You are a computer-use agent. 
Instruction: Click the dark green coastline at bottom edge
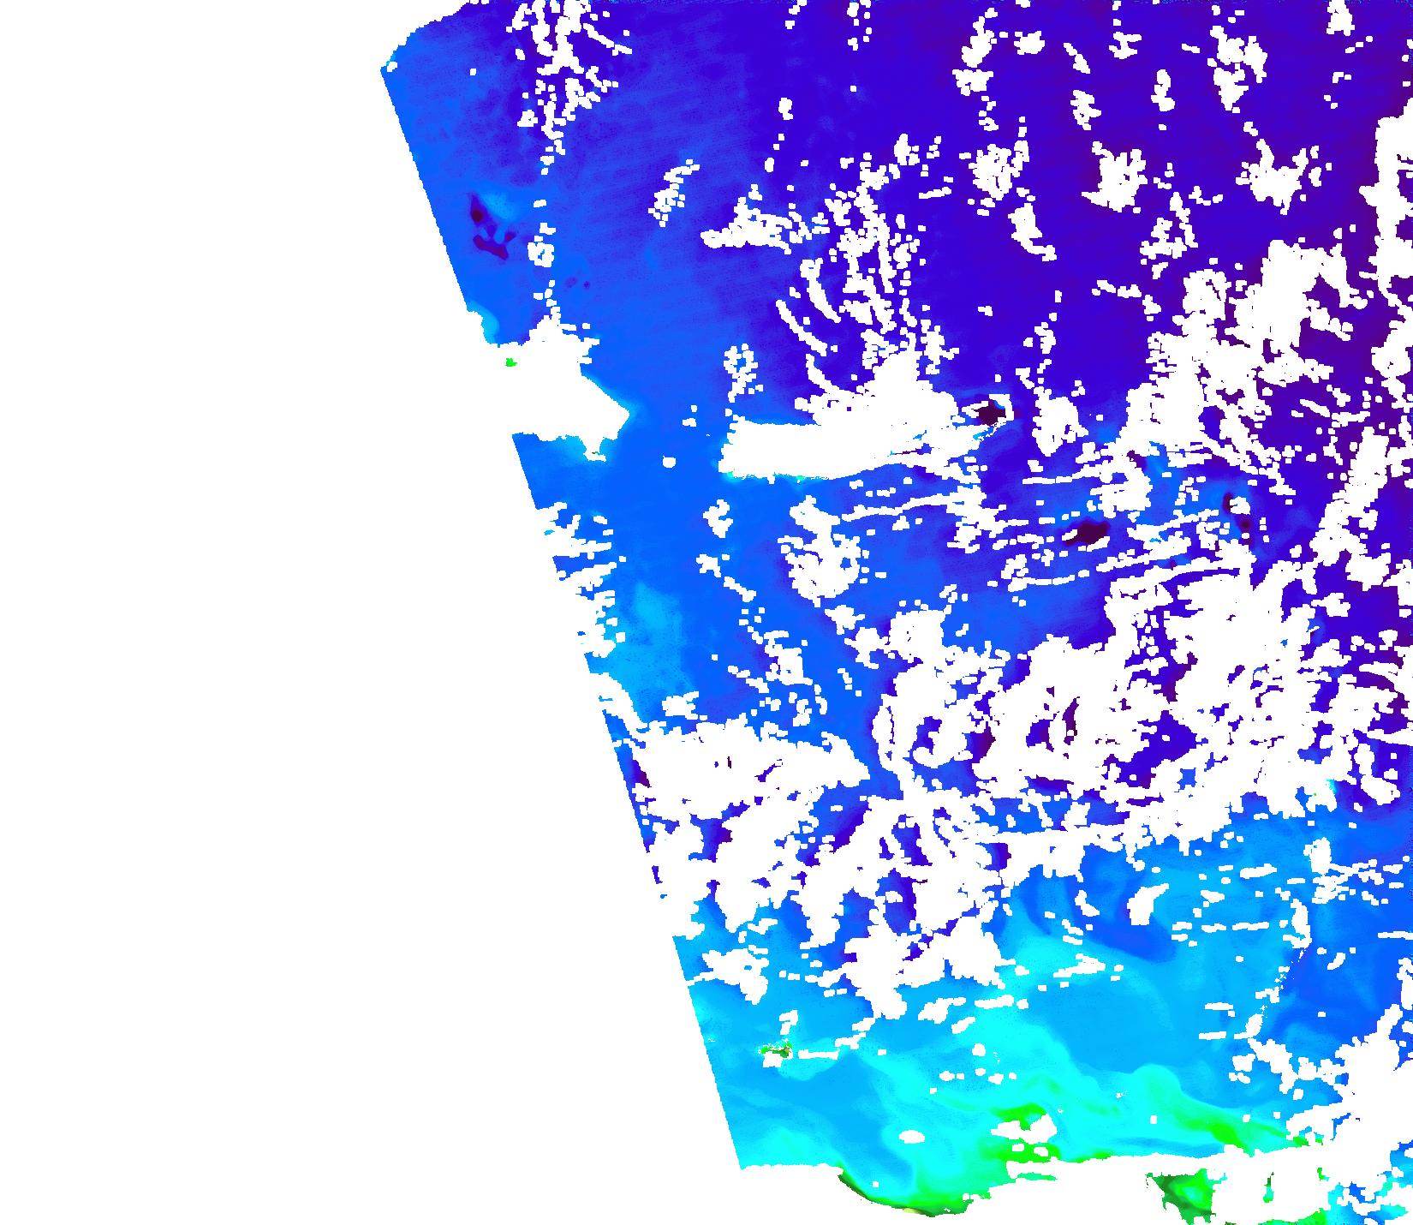[891, 1201]
